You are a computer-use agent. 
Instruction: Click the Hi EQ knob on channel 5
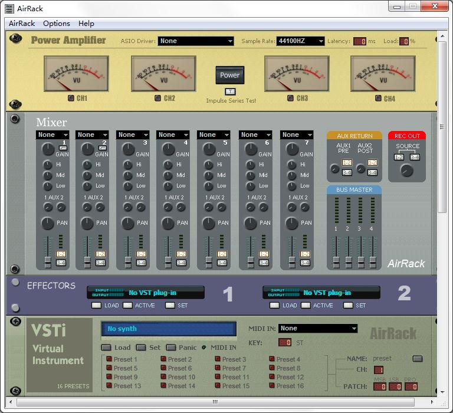(208, 165)
